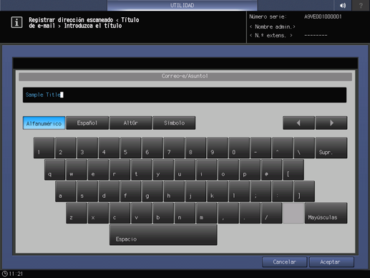This screenshot has width=370, height=278.
Task: Tap the o key
Action: pos(228,170)
